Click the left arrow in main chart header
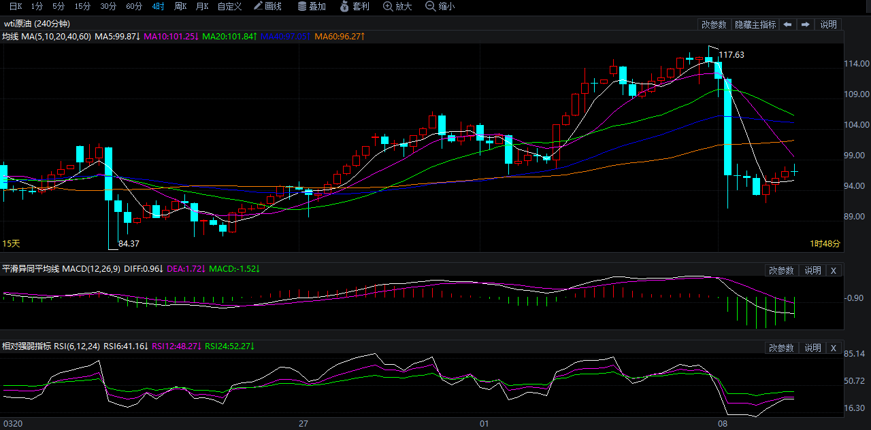This screenshot has height=430, width=871. (x=787, y=24)
